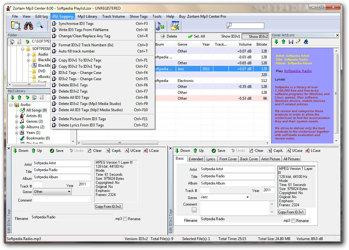The height and width of the screenshot is (250, 349).
Task: Expand the Genres (3) tree node
Action: click(16, 122)
